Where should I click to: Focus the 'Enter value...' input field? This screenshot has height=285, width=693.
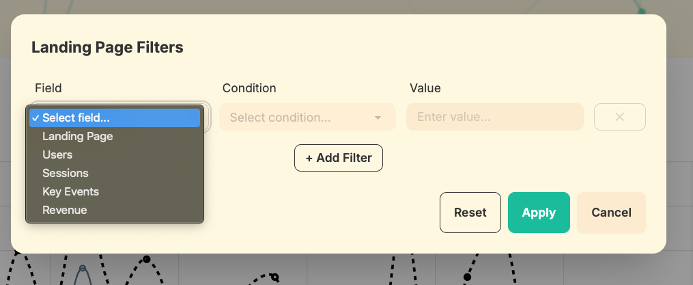(494, 117)
